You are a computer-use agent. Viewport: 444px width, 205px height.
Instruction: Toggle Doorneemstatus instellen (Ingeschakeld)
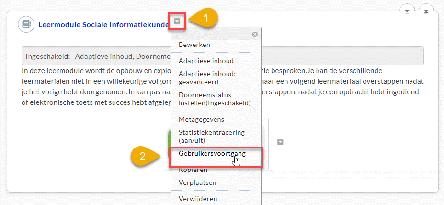point(207,99)
